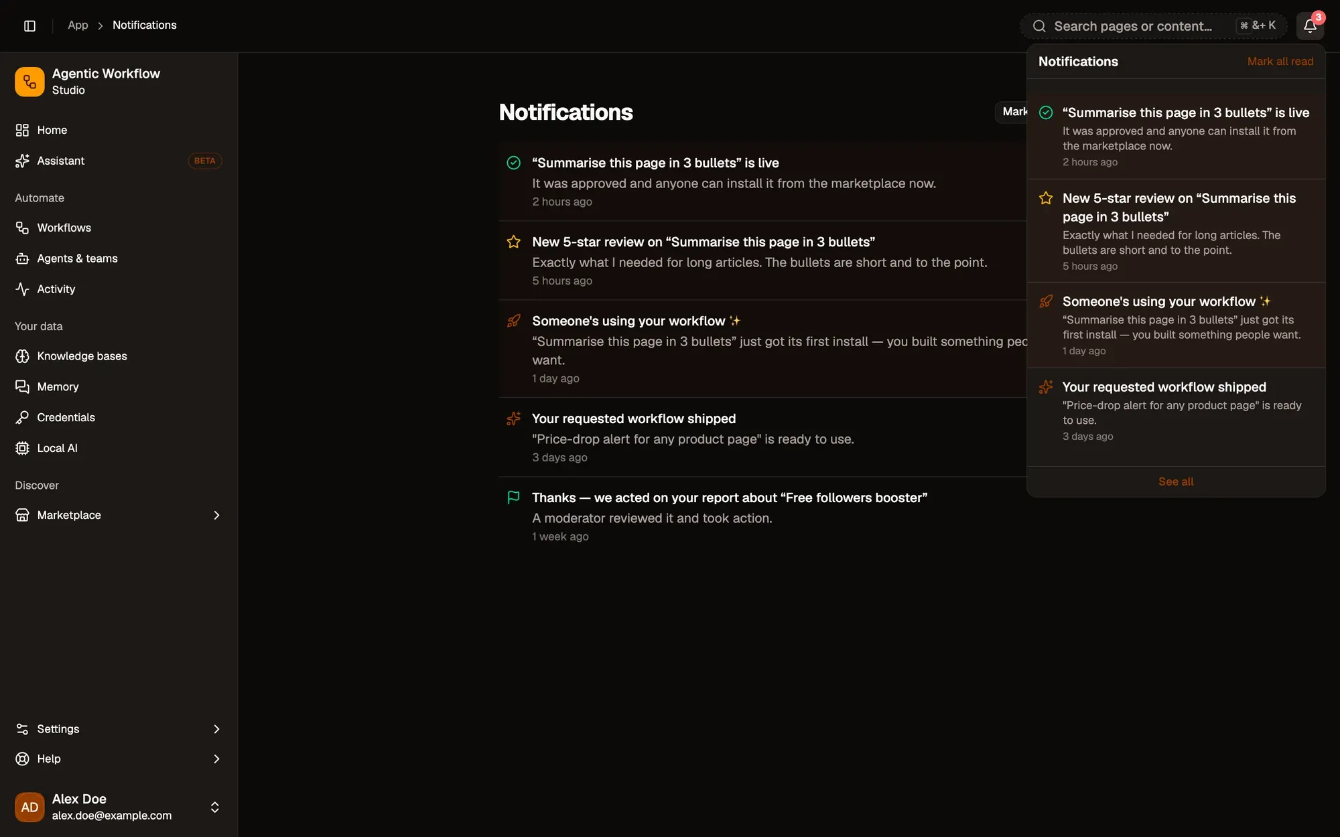Screen dimensions: 1340x837
Task: Open main list "Your requested workflow shipped" notification
Action: [762, 437]
